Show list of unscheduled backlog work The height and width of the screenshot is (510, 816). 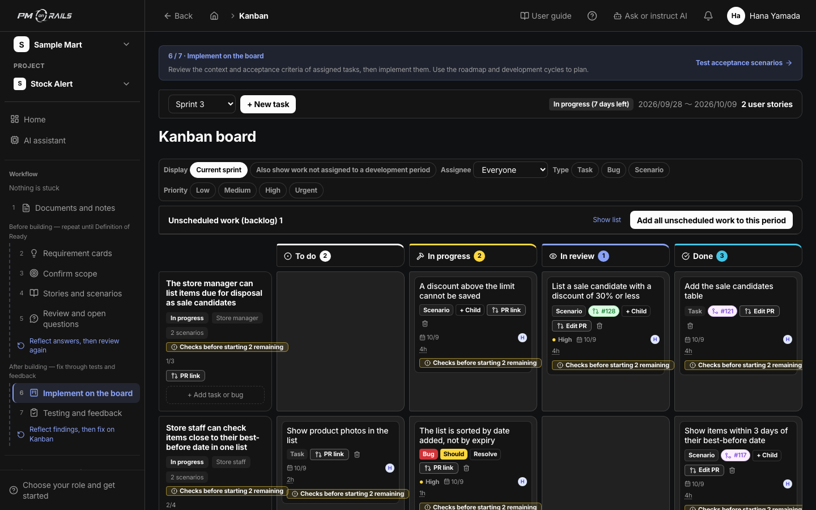click(607, 220)
